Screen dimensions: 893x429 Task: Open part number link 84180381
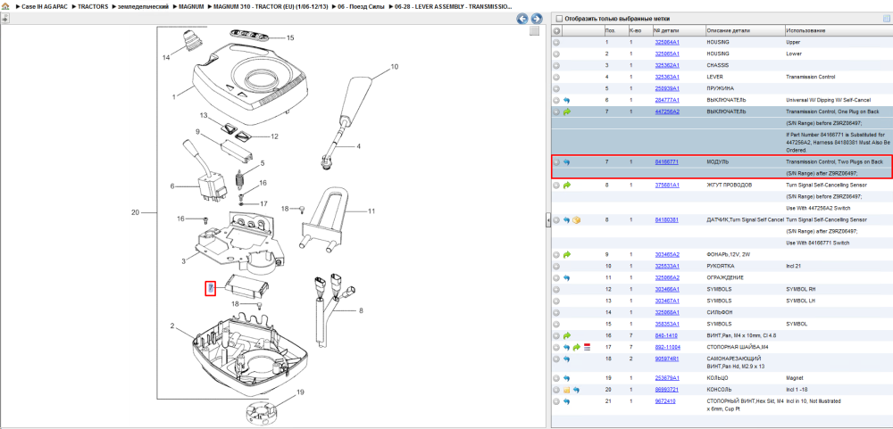click(x=666, y=219)
